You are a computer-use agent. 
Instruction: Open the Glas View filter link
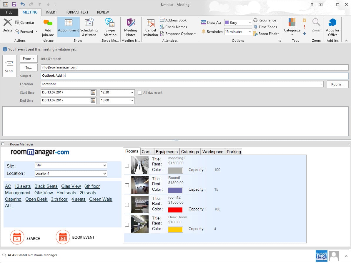click(x=71, y=186)
